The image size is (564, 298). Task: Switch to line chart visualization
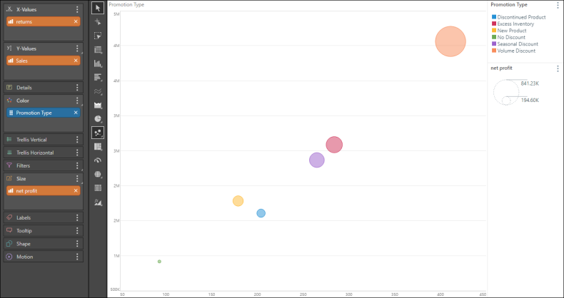[x=98, y=91]
